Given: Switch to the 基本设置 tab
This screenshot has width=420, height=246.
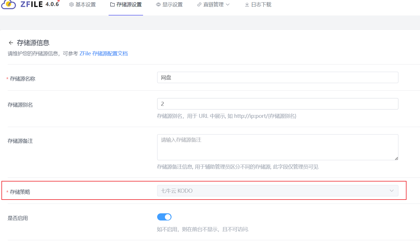Looking at the screenshot, I should (x=86, y=5).
